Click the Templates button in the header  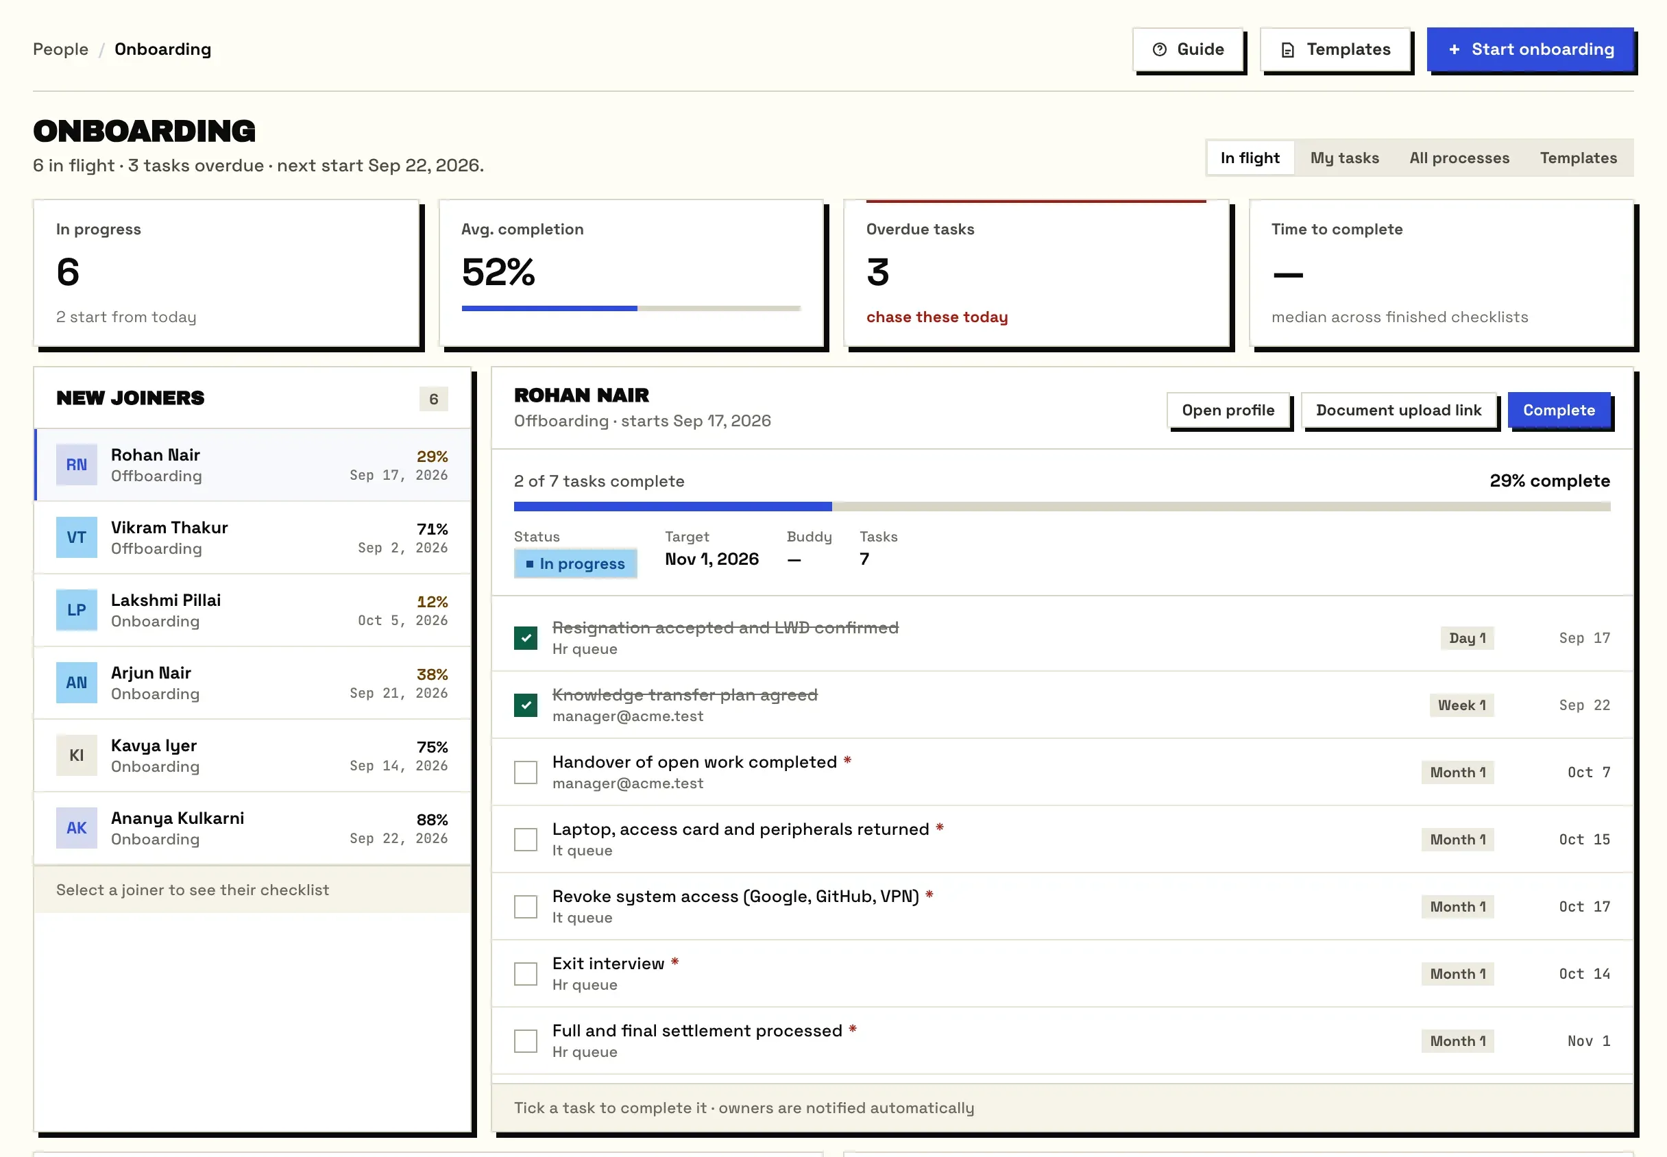point(1336,49)
